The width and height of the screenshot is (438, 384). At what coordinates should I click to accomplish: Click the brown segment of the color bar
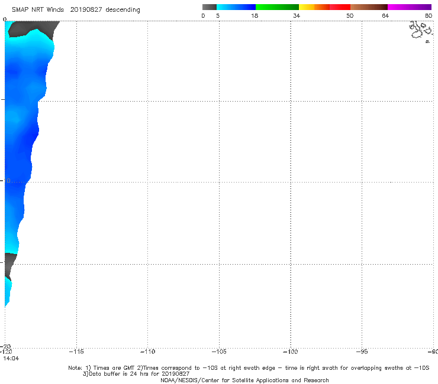369,7
